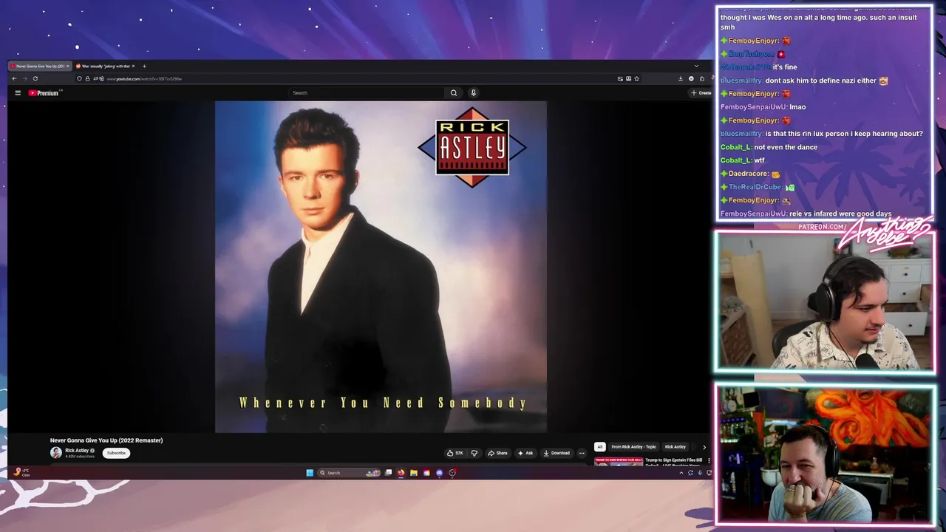This screenshot has width=946, height=532.
Task: Open the YouTube hamburger guide menu
Action: pos(18,93)
